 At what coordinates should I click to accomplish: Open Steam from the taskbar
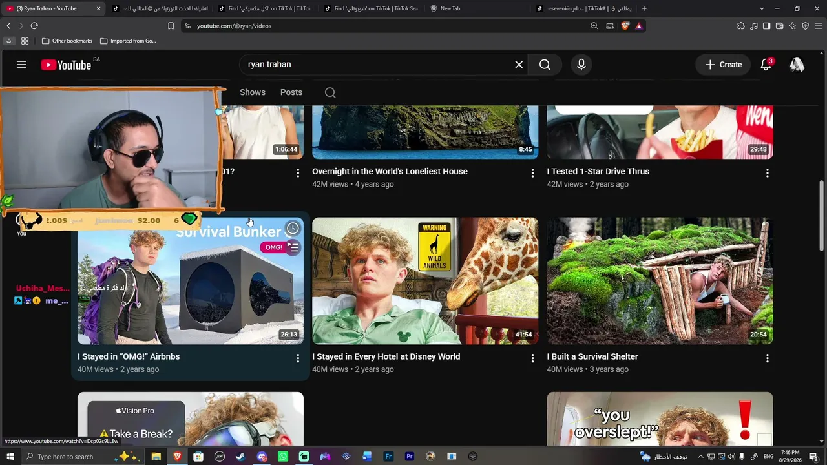pos(240,457)
